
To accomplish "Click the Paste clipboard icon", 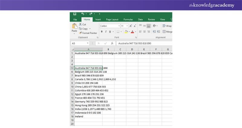I will pos(74,27).
